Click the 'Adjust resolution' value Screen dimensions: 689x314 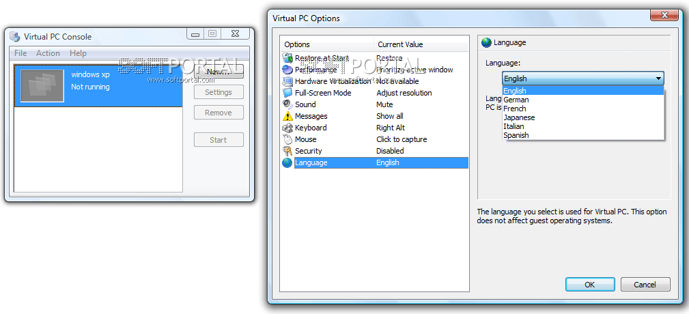coord(404,93)
